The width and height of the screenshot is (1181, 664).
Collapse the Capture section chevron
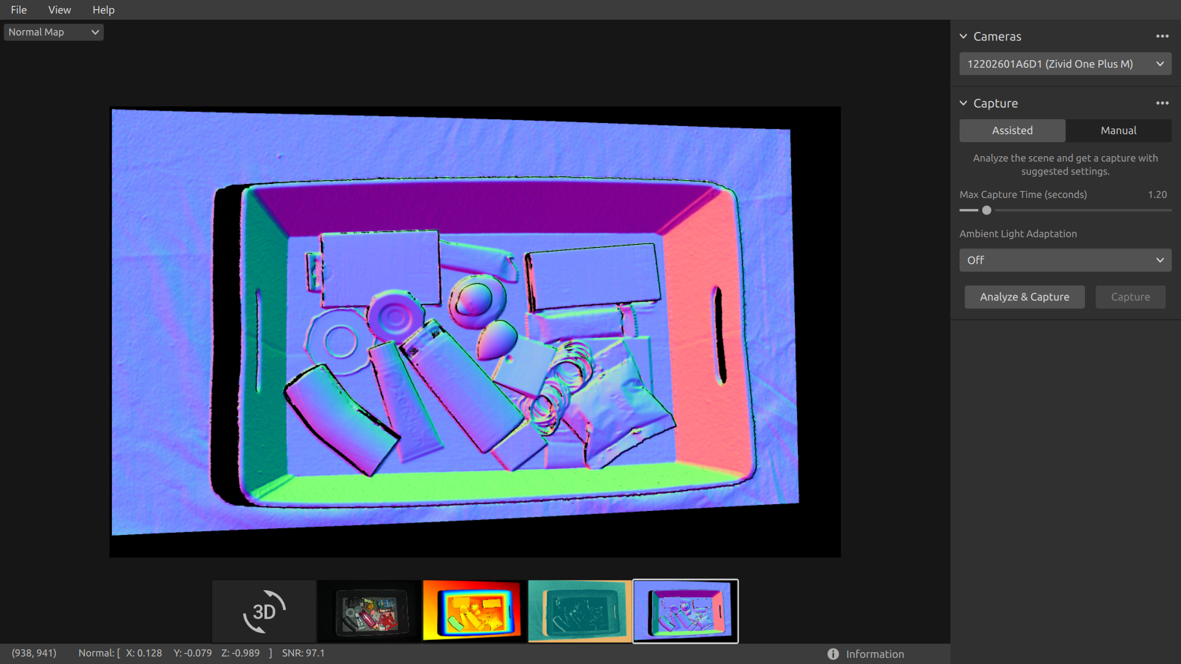(963, 103)
